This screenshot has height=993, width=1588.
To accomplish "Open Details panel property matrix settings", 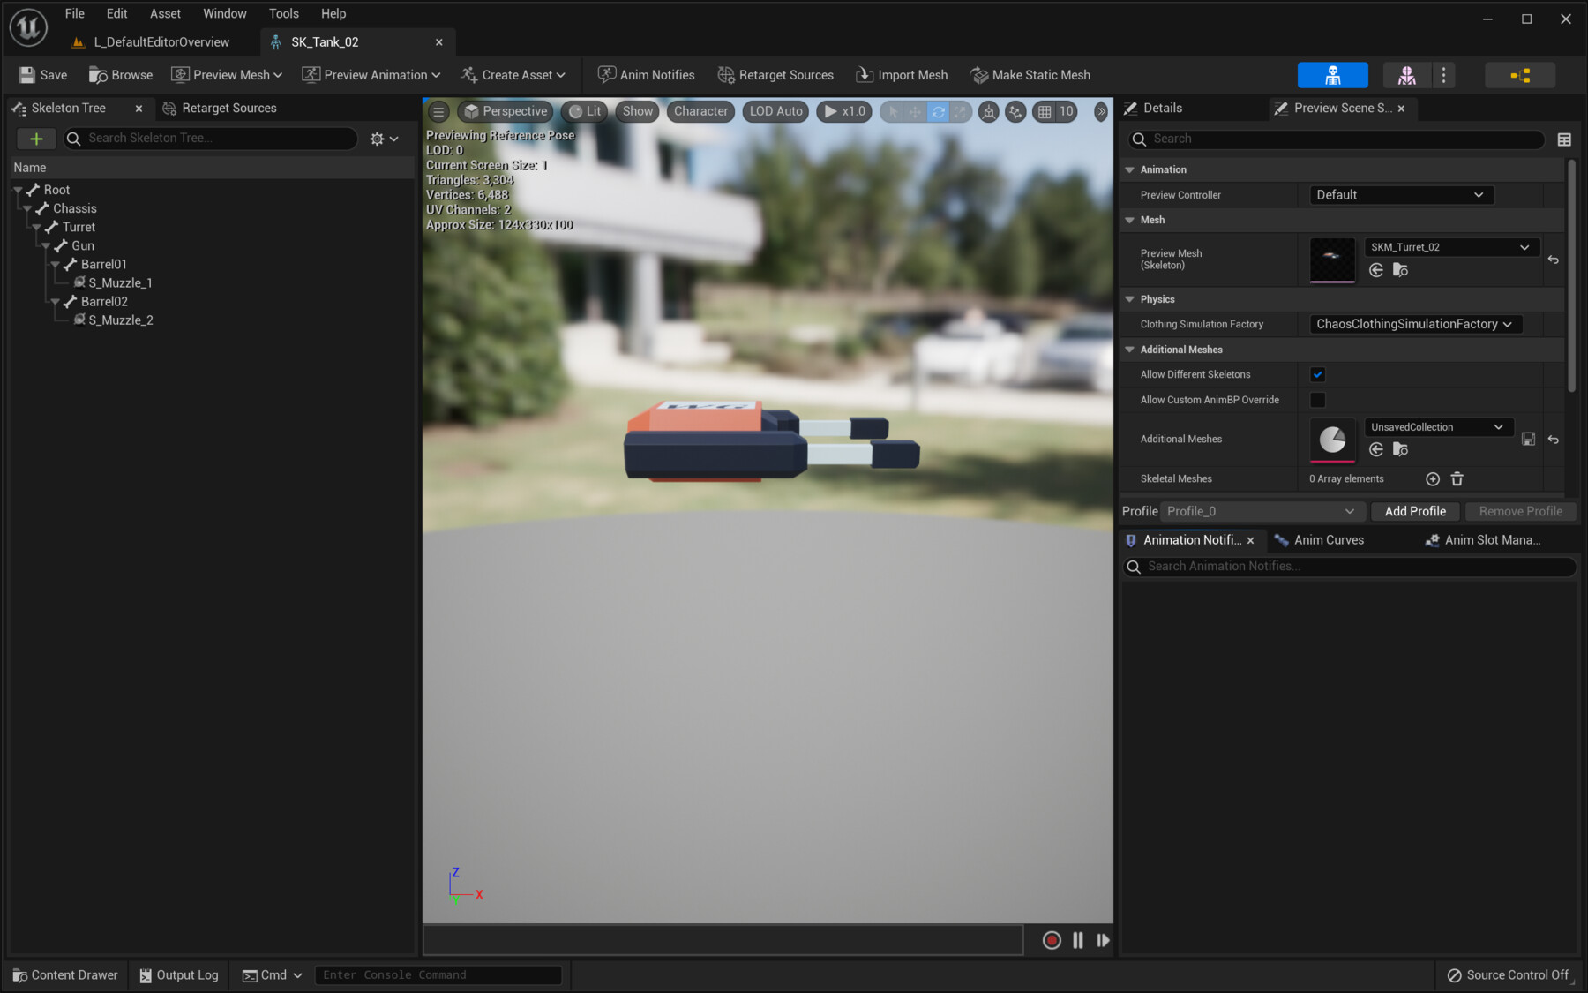I will click(1564, 139).
